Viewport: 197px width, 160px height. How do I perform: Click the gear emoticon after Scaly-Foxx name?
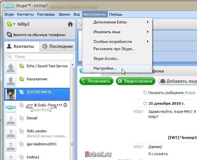(x=65, y=105)
